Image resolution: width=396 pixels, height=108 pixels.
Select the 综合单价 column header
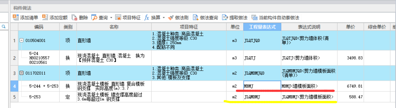(x=377, y=27)
